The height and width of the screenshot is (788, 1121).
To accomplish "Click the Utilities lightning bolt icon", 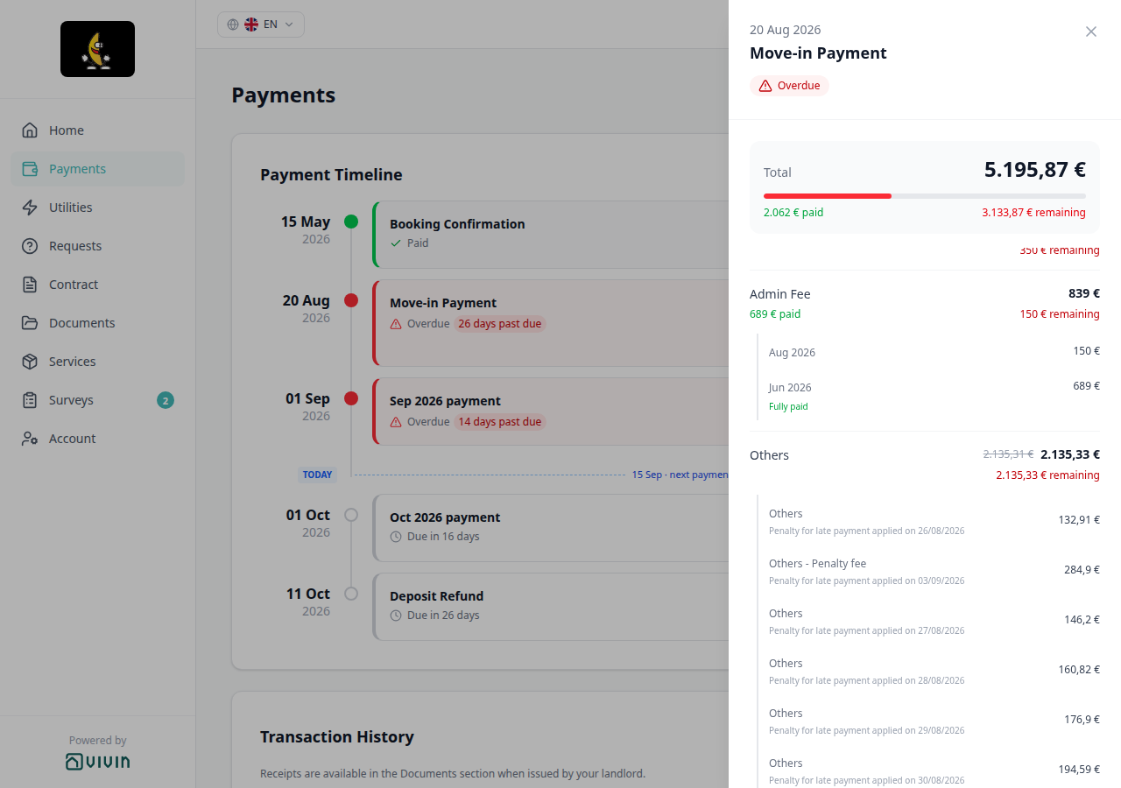I will pyautogui.click(x=30, y=208).
